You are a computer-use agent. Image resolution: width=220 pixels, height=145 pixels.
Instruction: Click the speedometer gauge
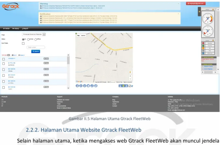point(208,19)
